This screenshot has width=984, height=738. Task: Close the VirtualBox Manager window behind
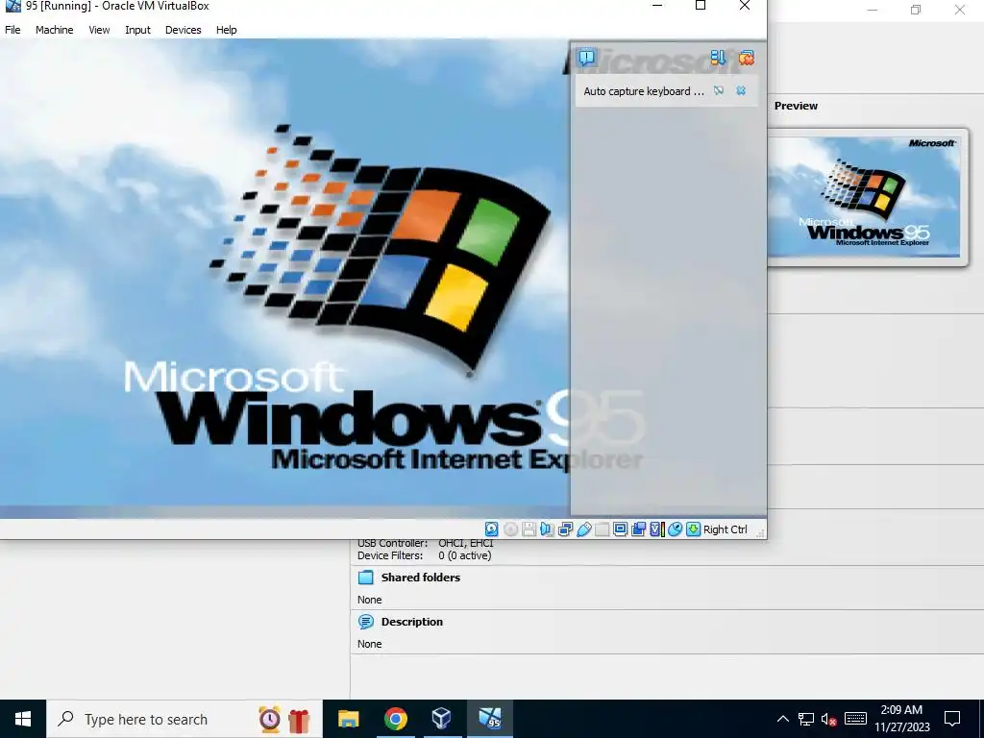960,10
